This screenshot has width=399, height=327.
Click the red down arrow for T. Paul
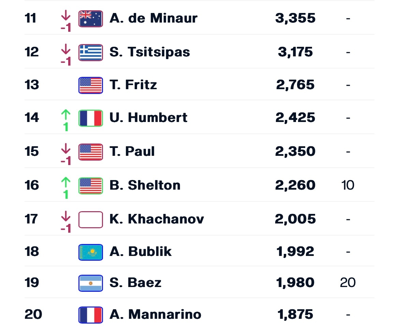point(66,148)
